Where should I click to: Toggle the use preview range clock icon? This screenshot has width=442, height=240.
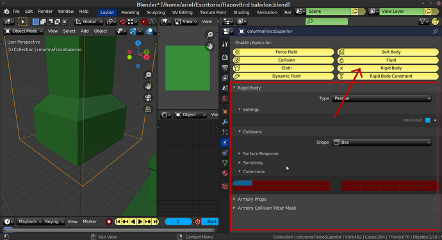pyautogui.click(x=197, y=221)
